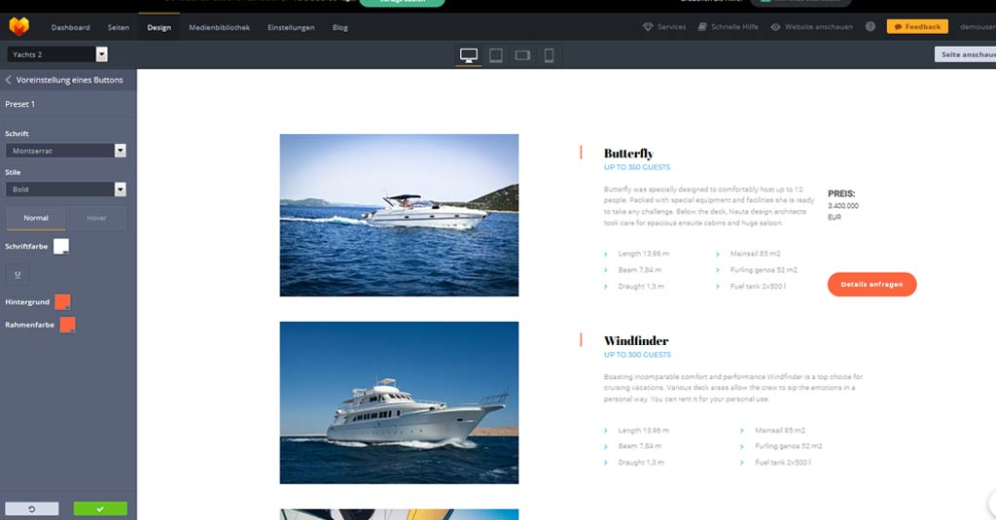The width and height of the screenshot is (996, 520).
Task: Toggle the underline text style button
Action: (18, 274)
